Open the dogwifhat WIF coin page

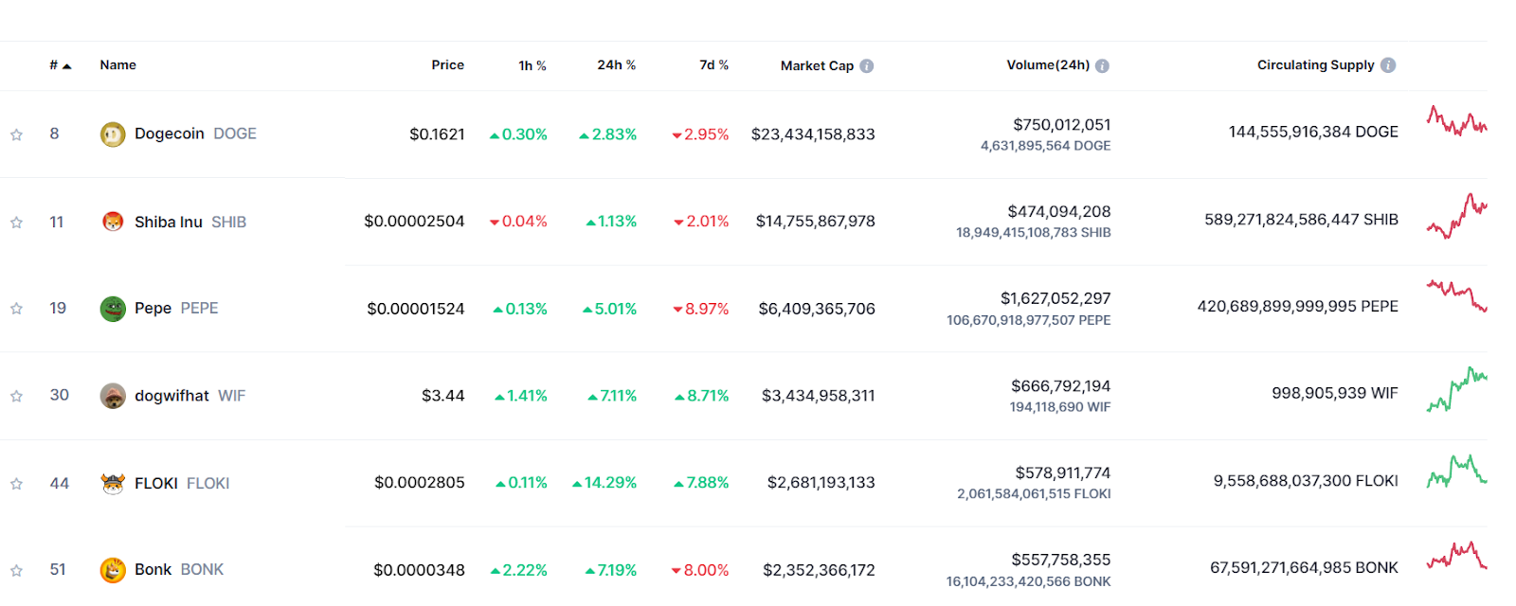point(189,396)
